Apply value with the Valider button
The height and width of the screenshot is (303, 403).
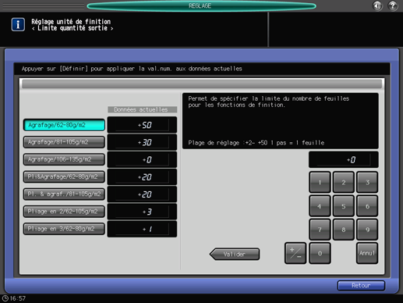pyautogui.click(x=235, y=254)
